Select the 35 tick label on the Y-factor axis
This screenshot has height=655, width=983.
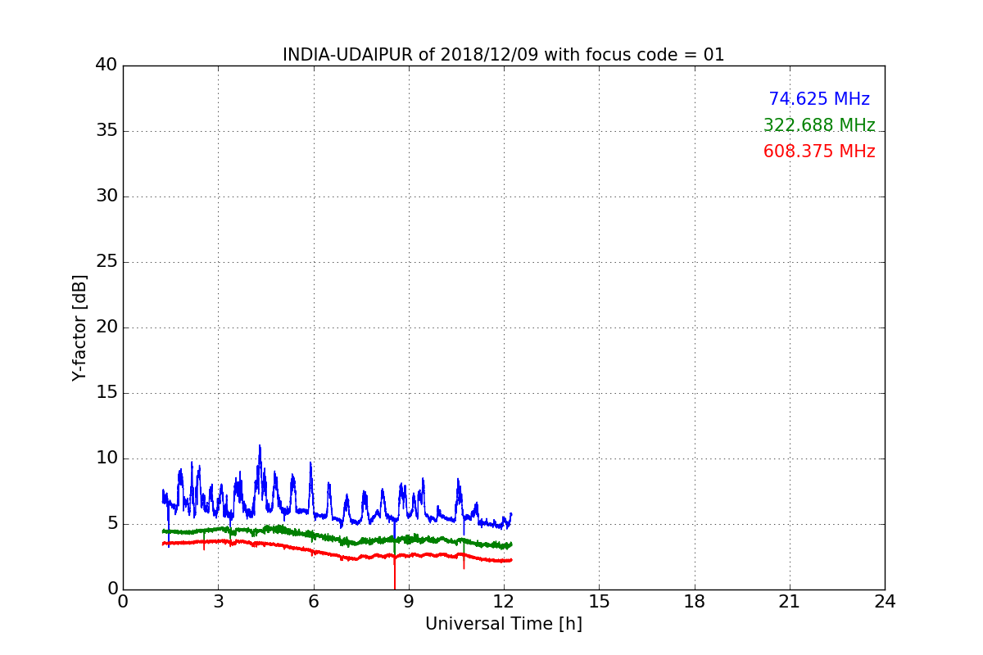pyautogui.click(x=106, y=131)
